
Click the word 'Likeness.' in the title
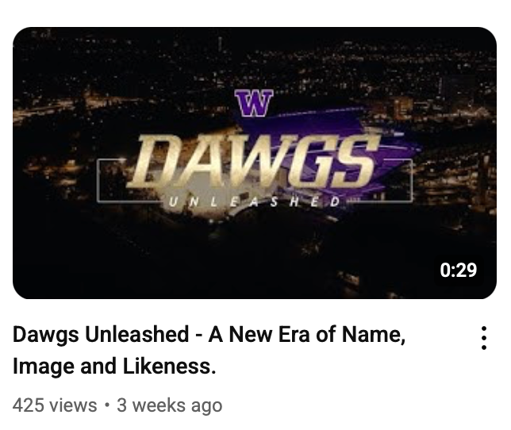[170, 367]
